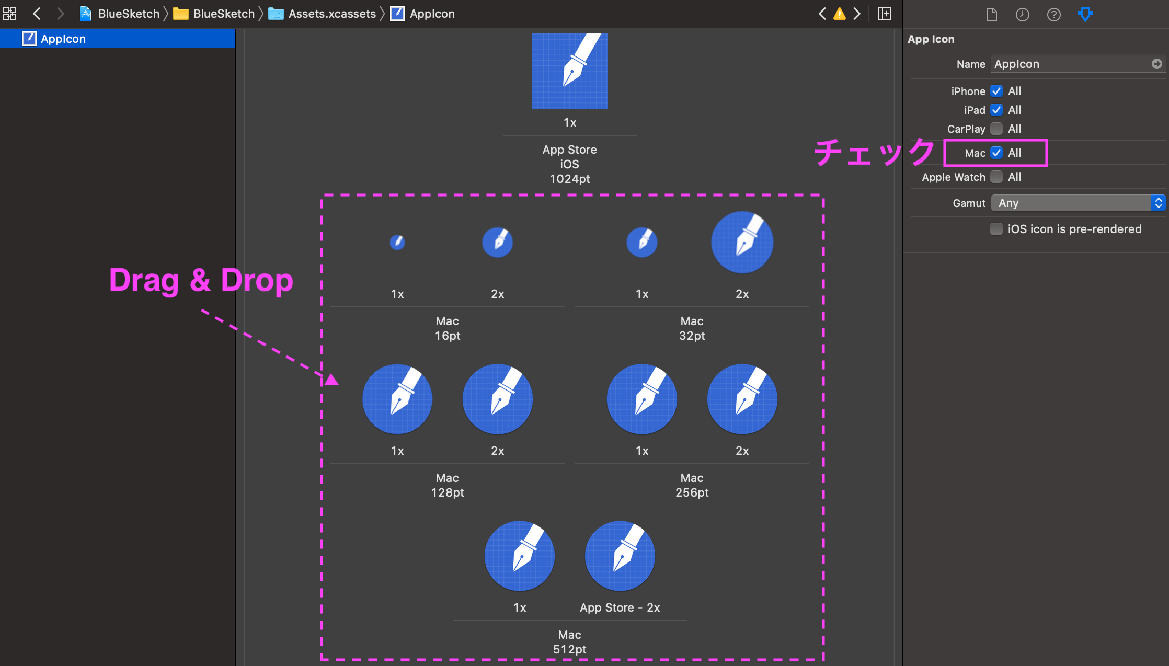The width and height of the screenshot is (1169, 666).
Task: Select AppIcon in the asset list
Action: click(63, 39)
